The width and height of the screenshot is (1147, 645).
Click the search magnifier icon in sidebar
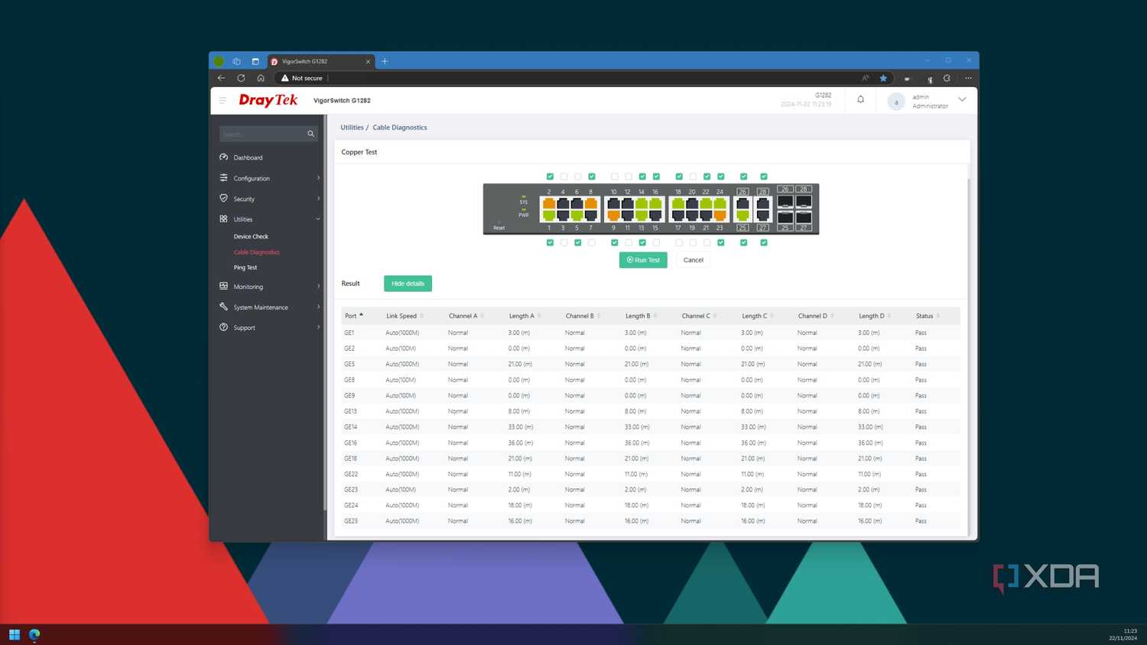pyautogui.click(x=310, y=134)
